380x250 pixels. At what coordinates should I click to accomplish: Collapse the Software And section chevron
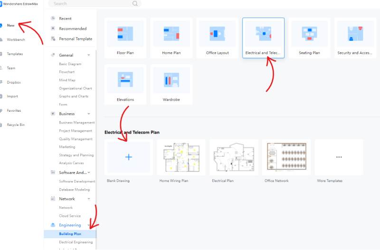coord(89,173)
